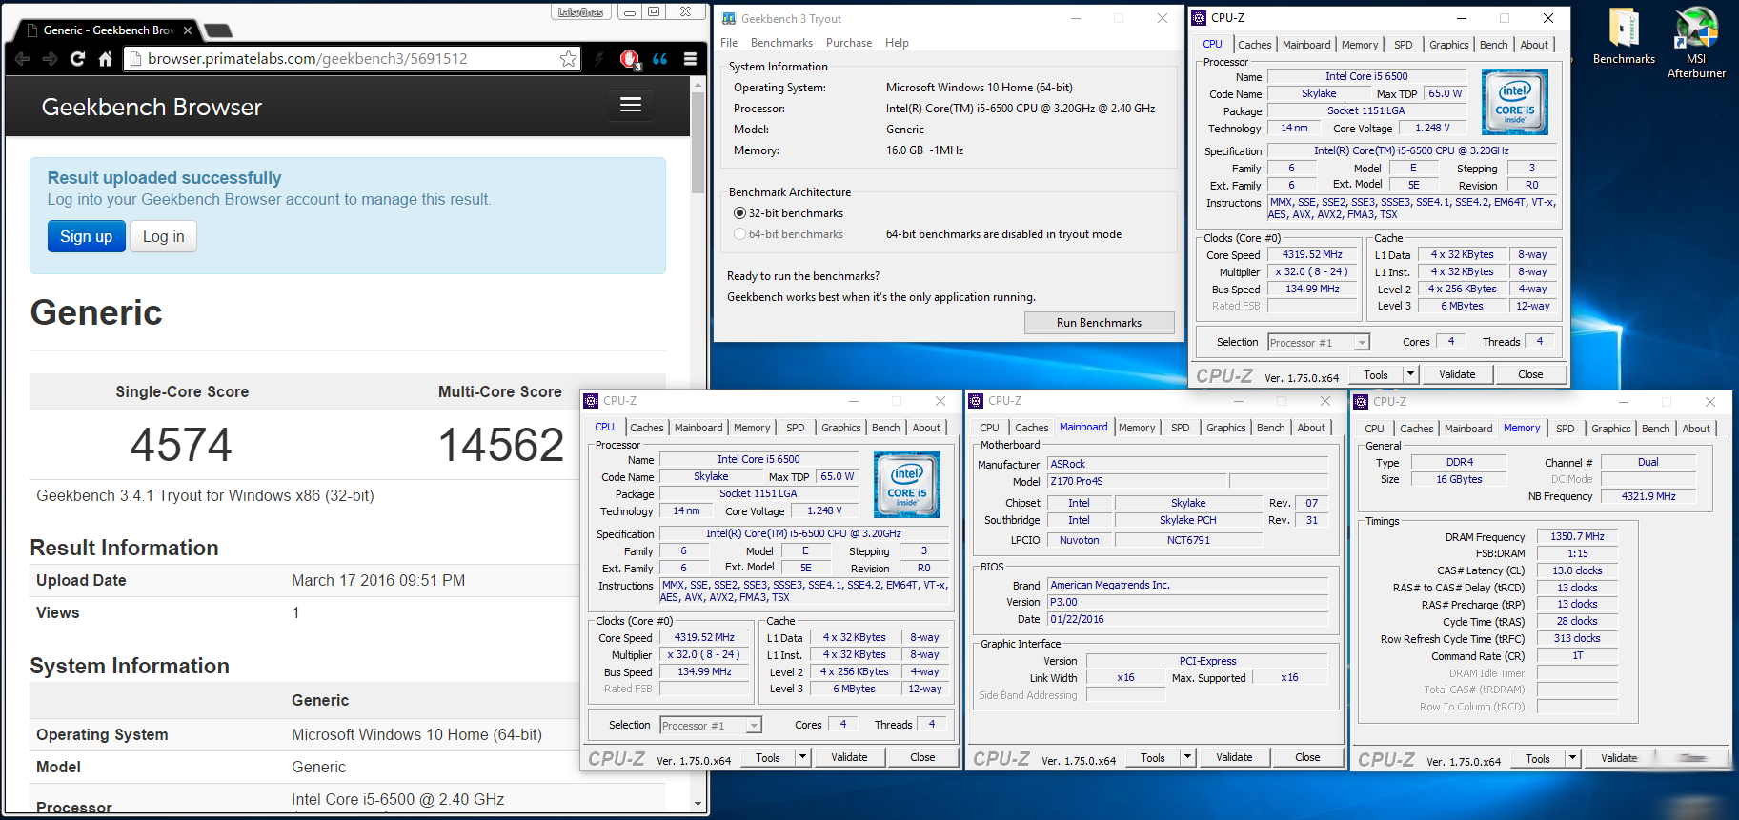Go forward in the browser
This screenshot has width=1739, height=820.
(x=50, y=59)
